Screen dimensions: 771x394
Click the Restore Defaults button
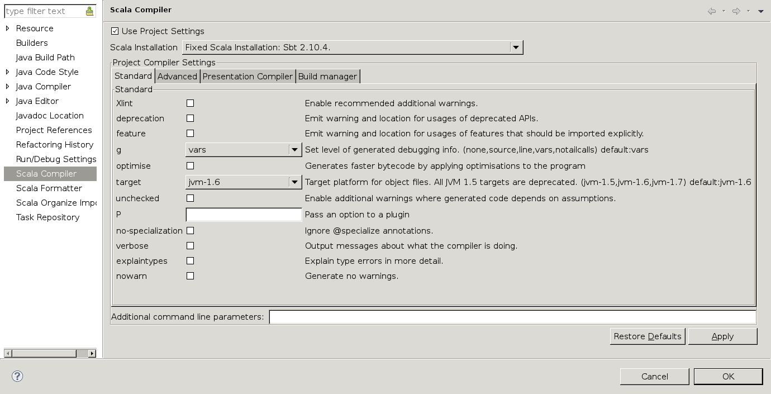pyautogui.click(x=647, y=336)
